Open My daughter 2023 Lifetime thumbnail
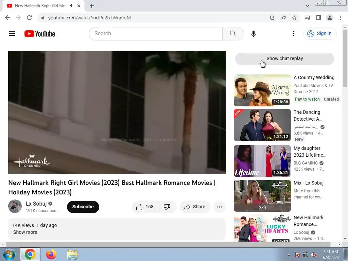 (262, 161)
